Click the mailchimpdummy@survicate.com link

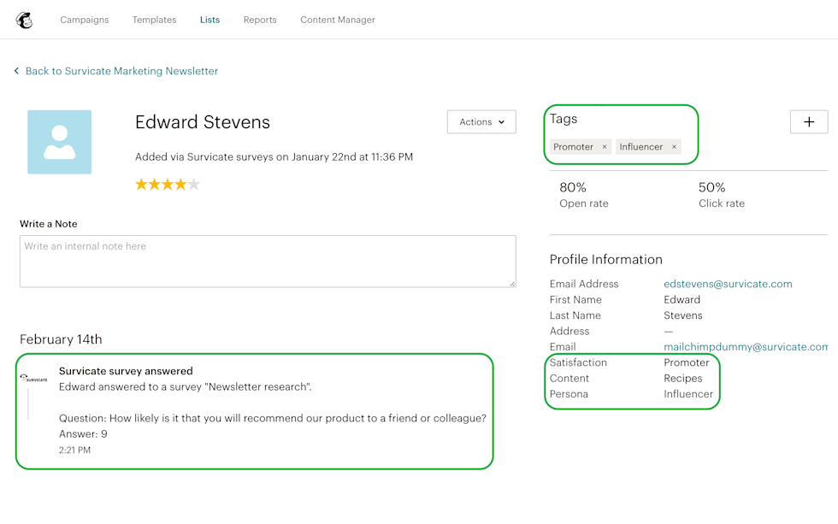pyautogui.click(x=745, y=347)
